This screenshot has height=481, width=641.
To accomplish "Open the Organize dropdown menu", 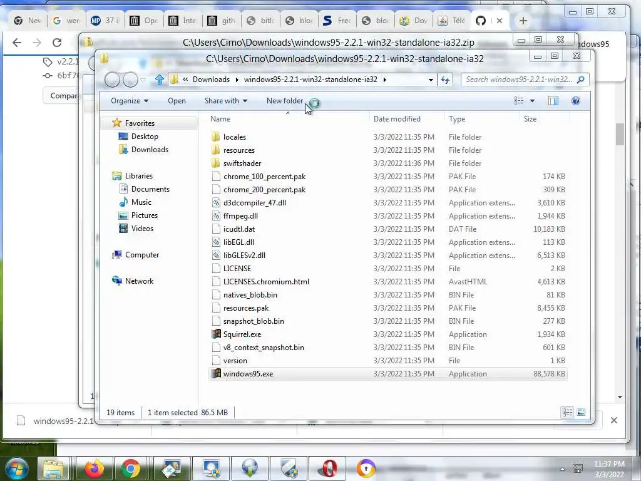I will (x=129, y=101).
